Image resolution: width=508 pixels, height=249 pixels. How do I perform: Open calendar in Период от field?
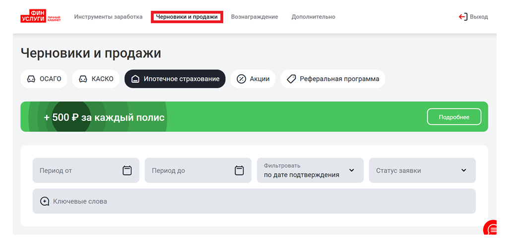click(127, 170)
